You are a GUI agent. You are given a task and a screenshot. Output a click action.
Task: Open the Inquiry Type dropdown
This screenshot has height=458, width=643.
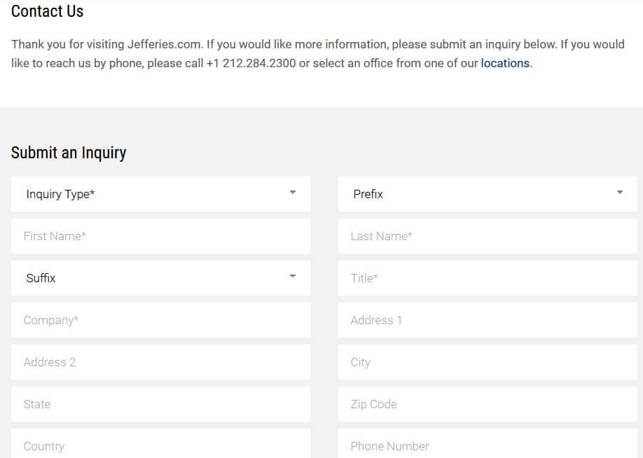pos(160,194)
